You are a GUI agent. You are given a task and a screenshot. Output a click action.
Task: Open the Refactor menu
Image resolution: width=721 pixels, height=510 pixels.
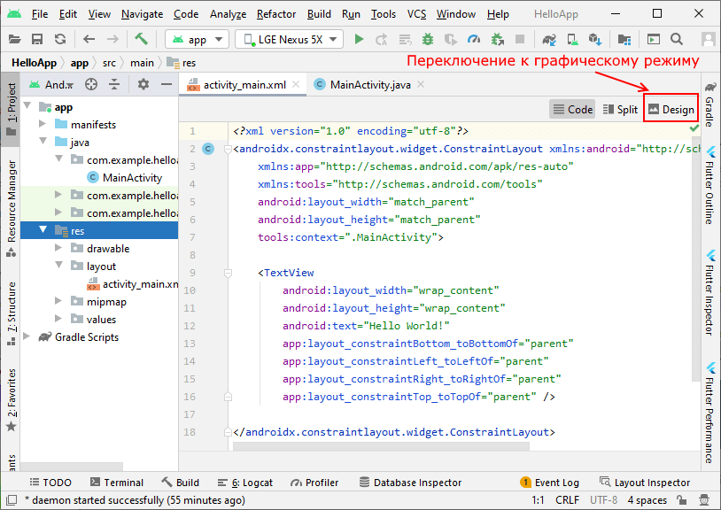pos(276,13)
